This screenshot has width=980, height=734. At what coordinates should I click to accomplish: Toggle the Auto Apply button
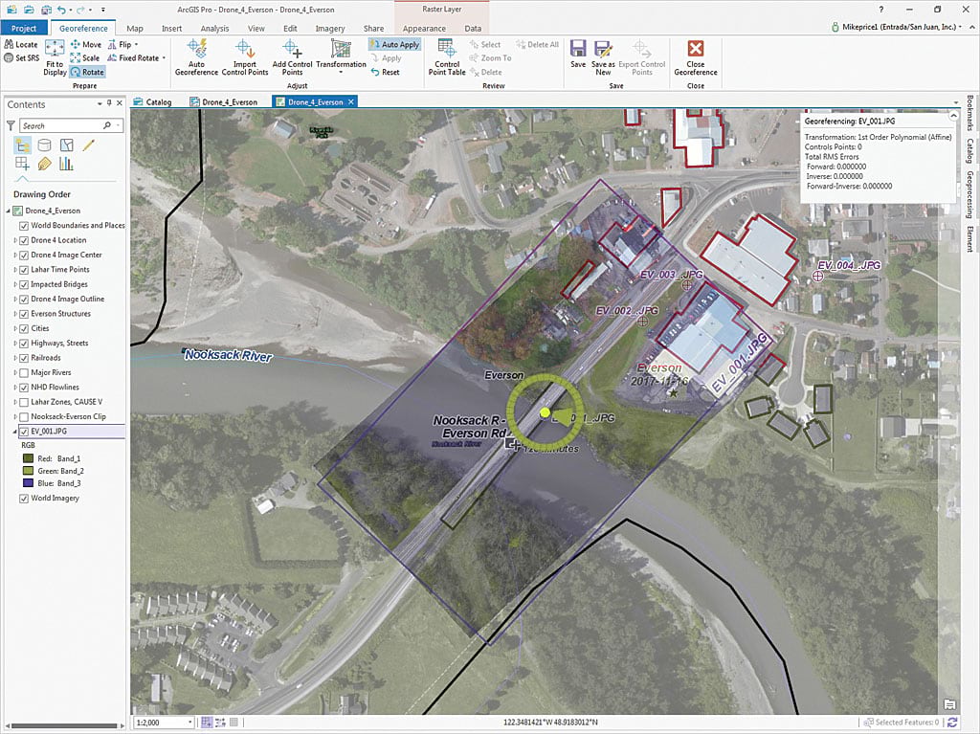(x=394, y=44)
